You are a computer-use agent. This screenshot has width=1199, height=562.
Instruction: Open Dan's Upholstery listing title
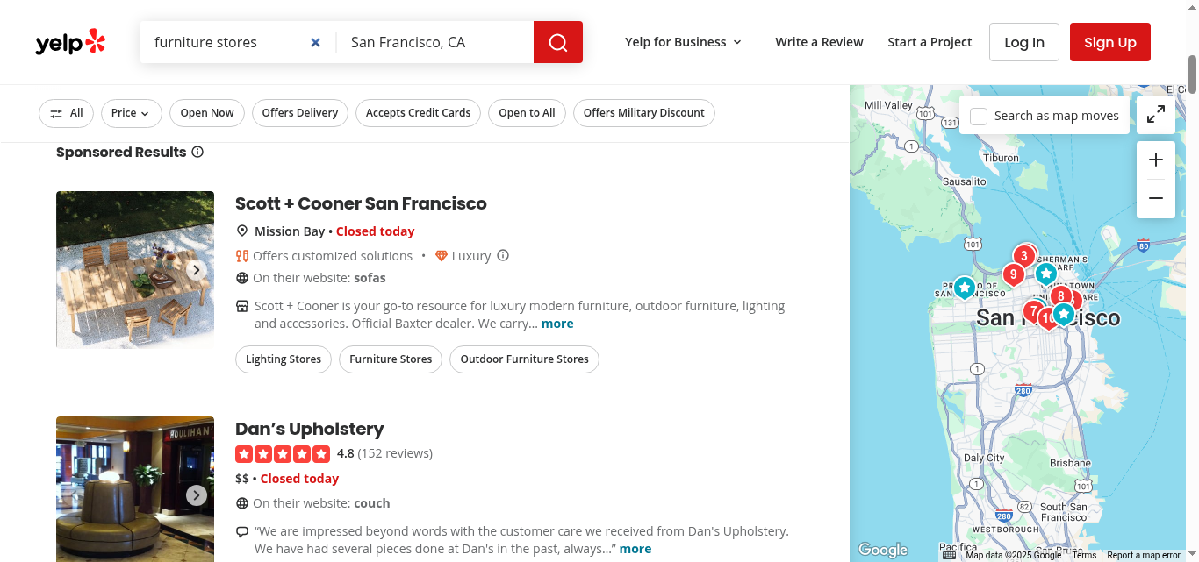[310, 429]
